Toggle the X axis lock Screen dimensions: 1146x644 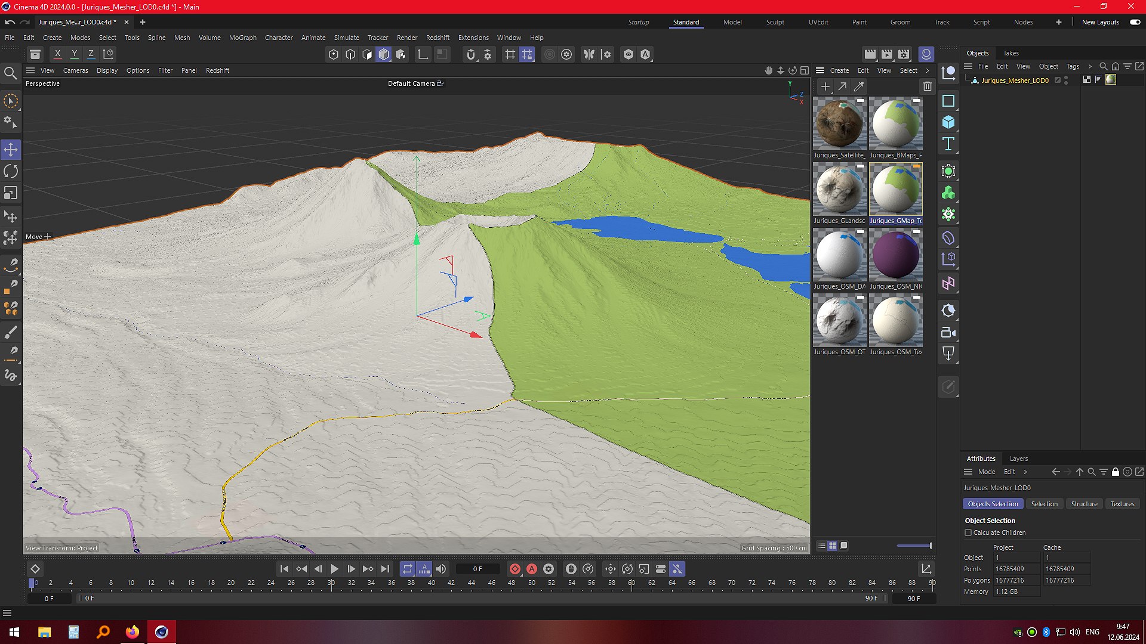point(58,54)
